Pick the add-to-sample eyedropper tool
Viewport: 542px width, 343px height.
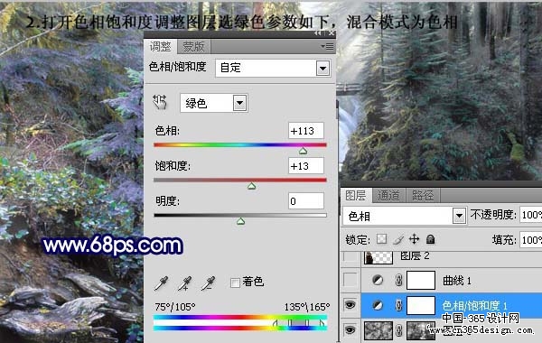184,283
